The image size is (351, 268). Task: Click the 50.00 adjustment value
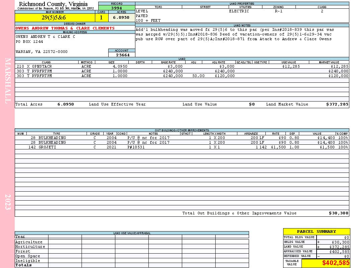click(x=198, y=76)
